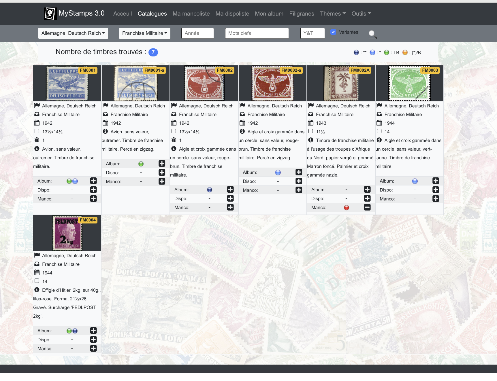Image resolution: width=497 pixels, height=381 pixels.
Task: Open Ma mancoliste
Action: pyautogui.click(x=191, y=14)
